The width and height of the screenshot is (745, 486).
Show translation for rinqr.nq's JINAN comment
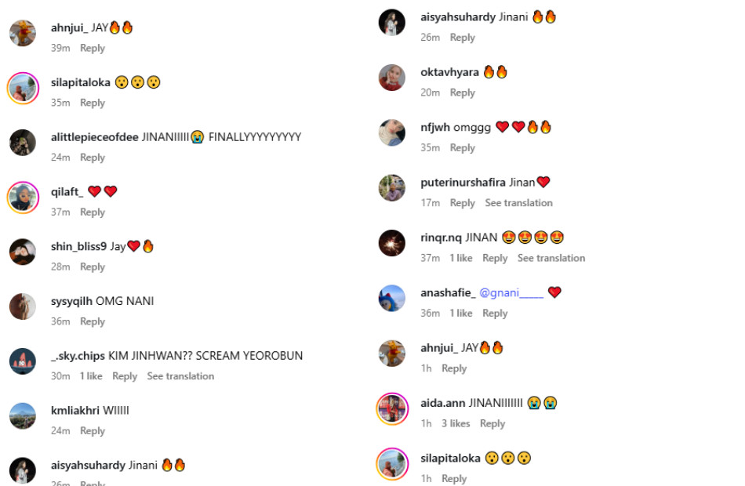(551, 258)
